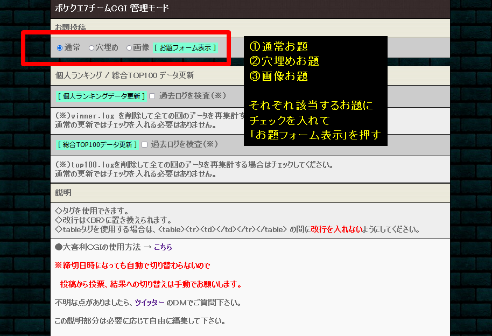Click the この説明部分は必要に応じて paragraph
The width and height of the screenshot is (492, 336).
(139, 321)
